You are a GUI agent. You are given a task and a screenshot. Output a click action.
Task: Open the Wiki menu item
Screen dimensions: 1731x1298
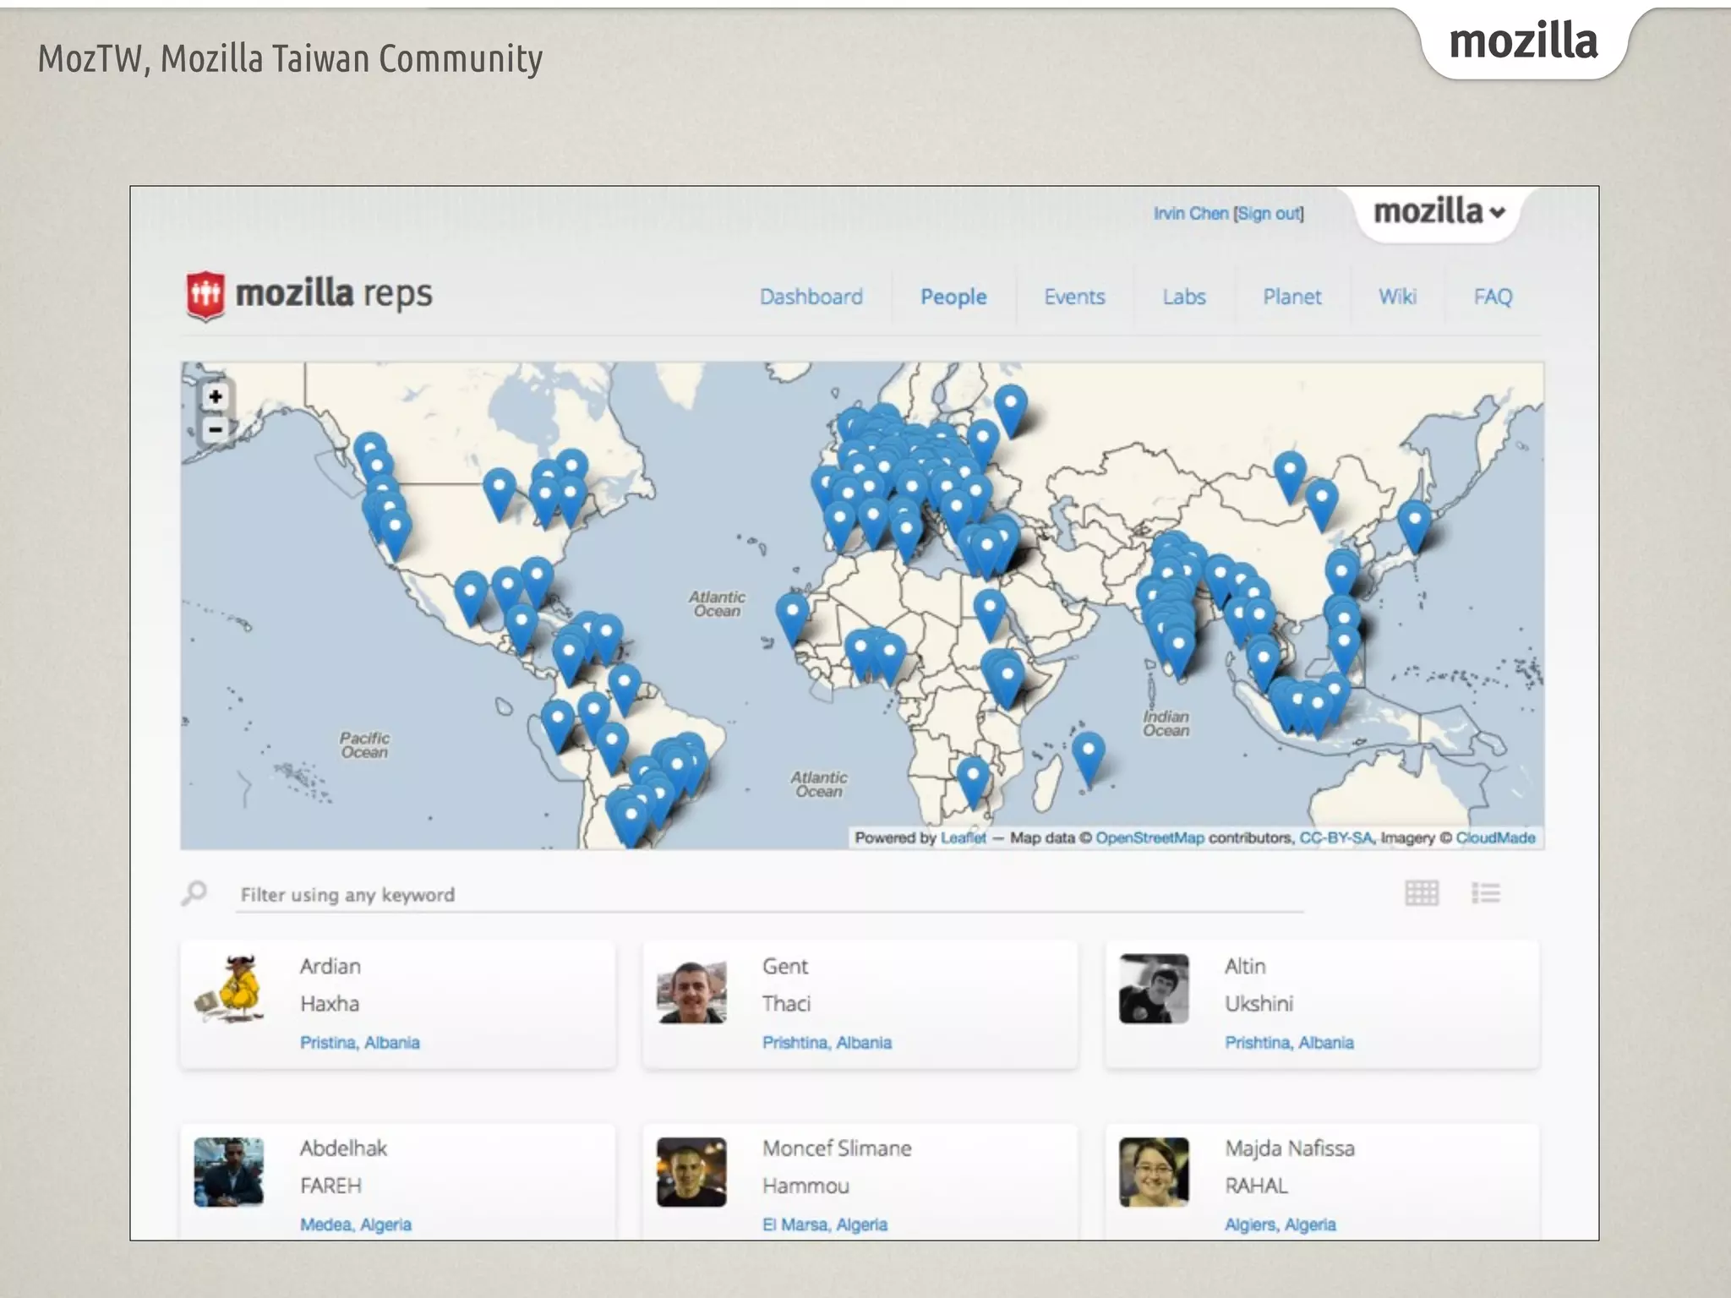1397,297
